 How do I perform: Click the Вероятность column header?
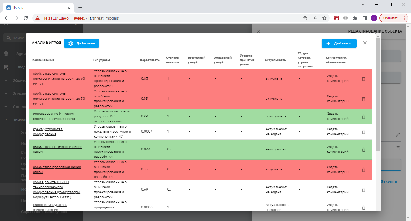coord(150,60)
